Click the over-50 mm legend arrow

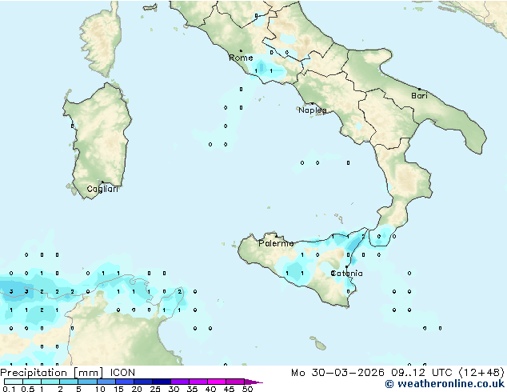click(x=253, y=382)
